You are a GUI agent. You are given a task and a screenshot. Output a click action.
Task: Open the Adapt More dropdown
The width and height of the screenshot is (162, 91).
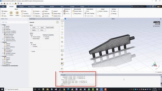[108, 16]
